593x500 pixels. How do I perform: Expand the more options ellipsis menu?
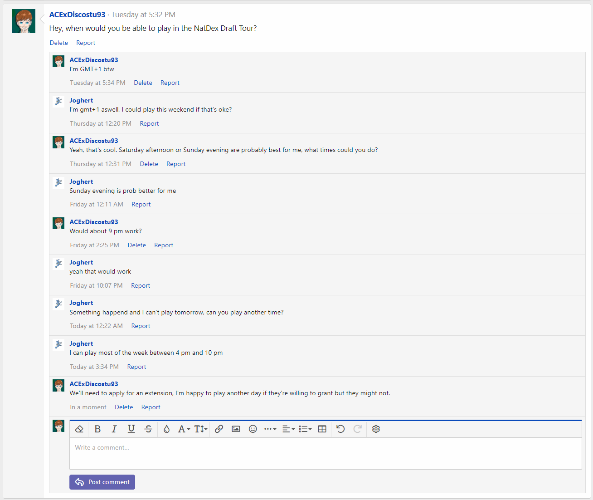(270, 429)
